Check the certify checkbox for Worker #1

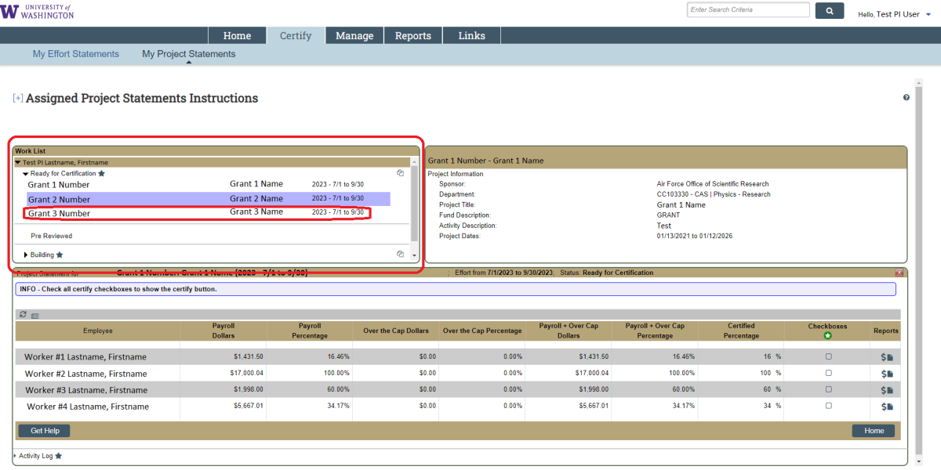click(828, 356)
